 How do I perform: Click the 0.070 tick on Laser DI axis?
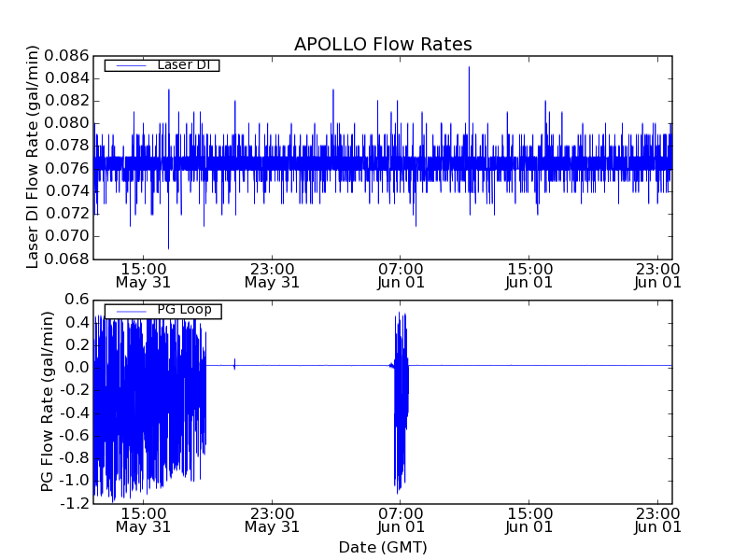pos(66,236)
